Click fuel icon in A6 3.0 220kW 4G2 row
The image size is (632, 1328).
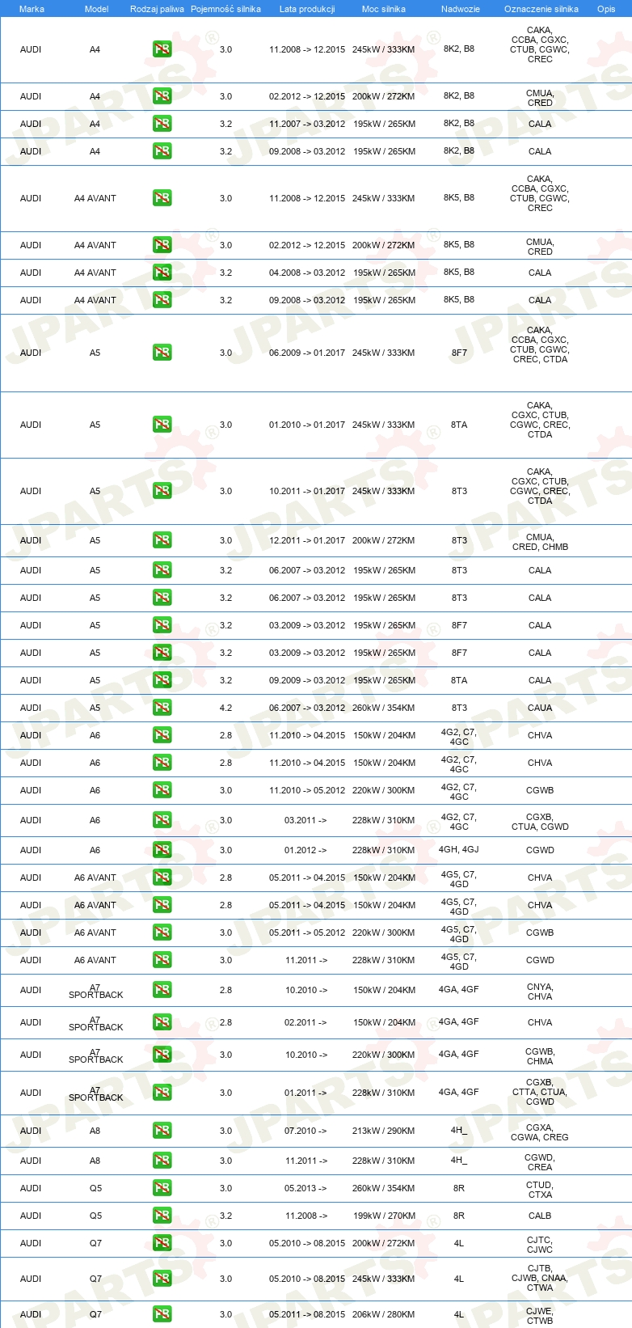tap(162, 790)
